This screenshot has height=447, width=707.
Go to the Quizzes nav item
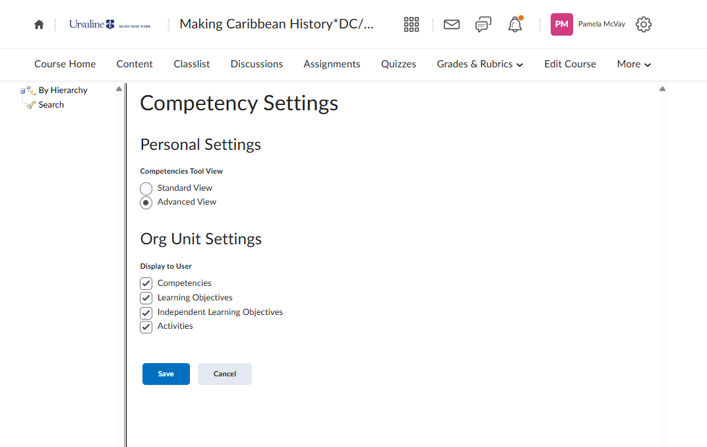(x=398, y=64)
